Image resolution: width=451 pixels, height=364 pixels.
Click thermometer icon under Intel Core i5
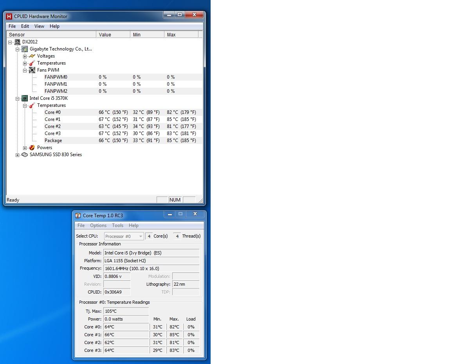(32, 105)
